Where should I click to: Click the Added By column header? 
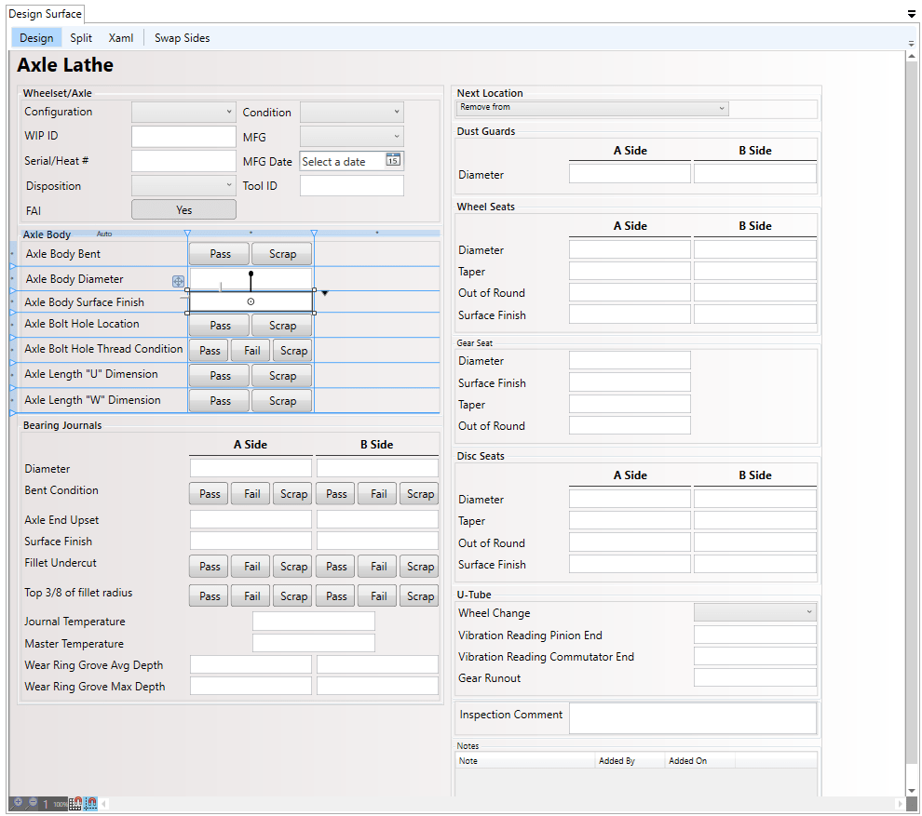pyautogui.click(x=630, y=761)
